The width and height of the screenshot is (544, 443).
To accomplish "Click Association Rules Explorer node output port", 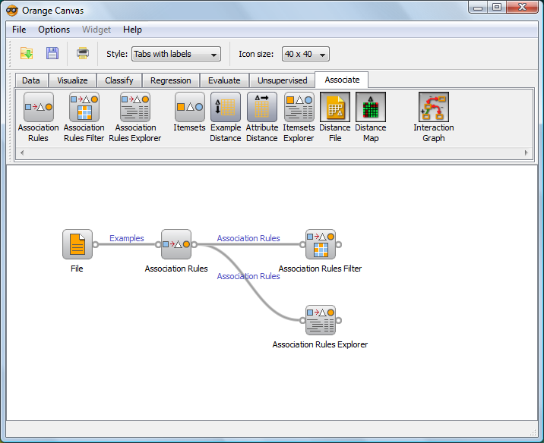I will tap(339, 320).
